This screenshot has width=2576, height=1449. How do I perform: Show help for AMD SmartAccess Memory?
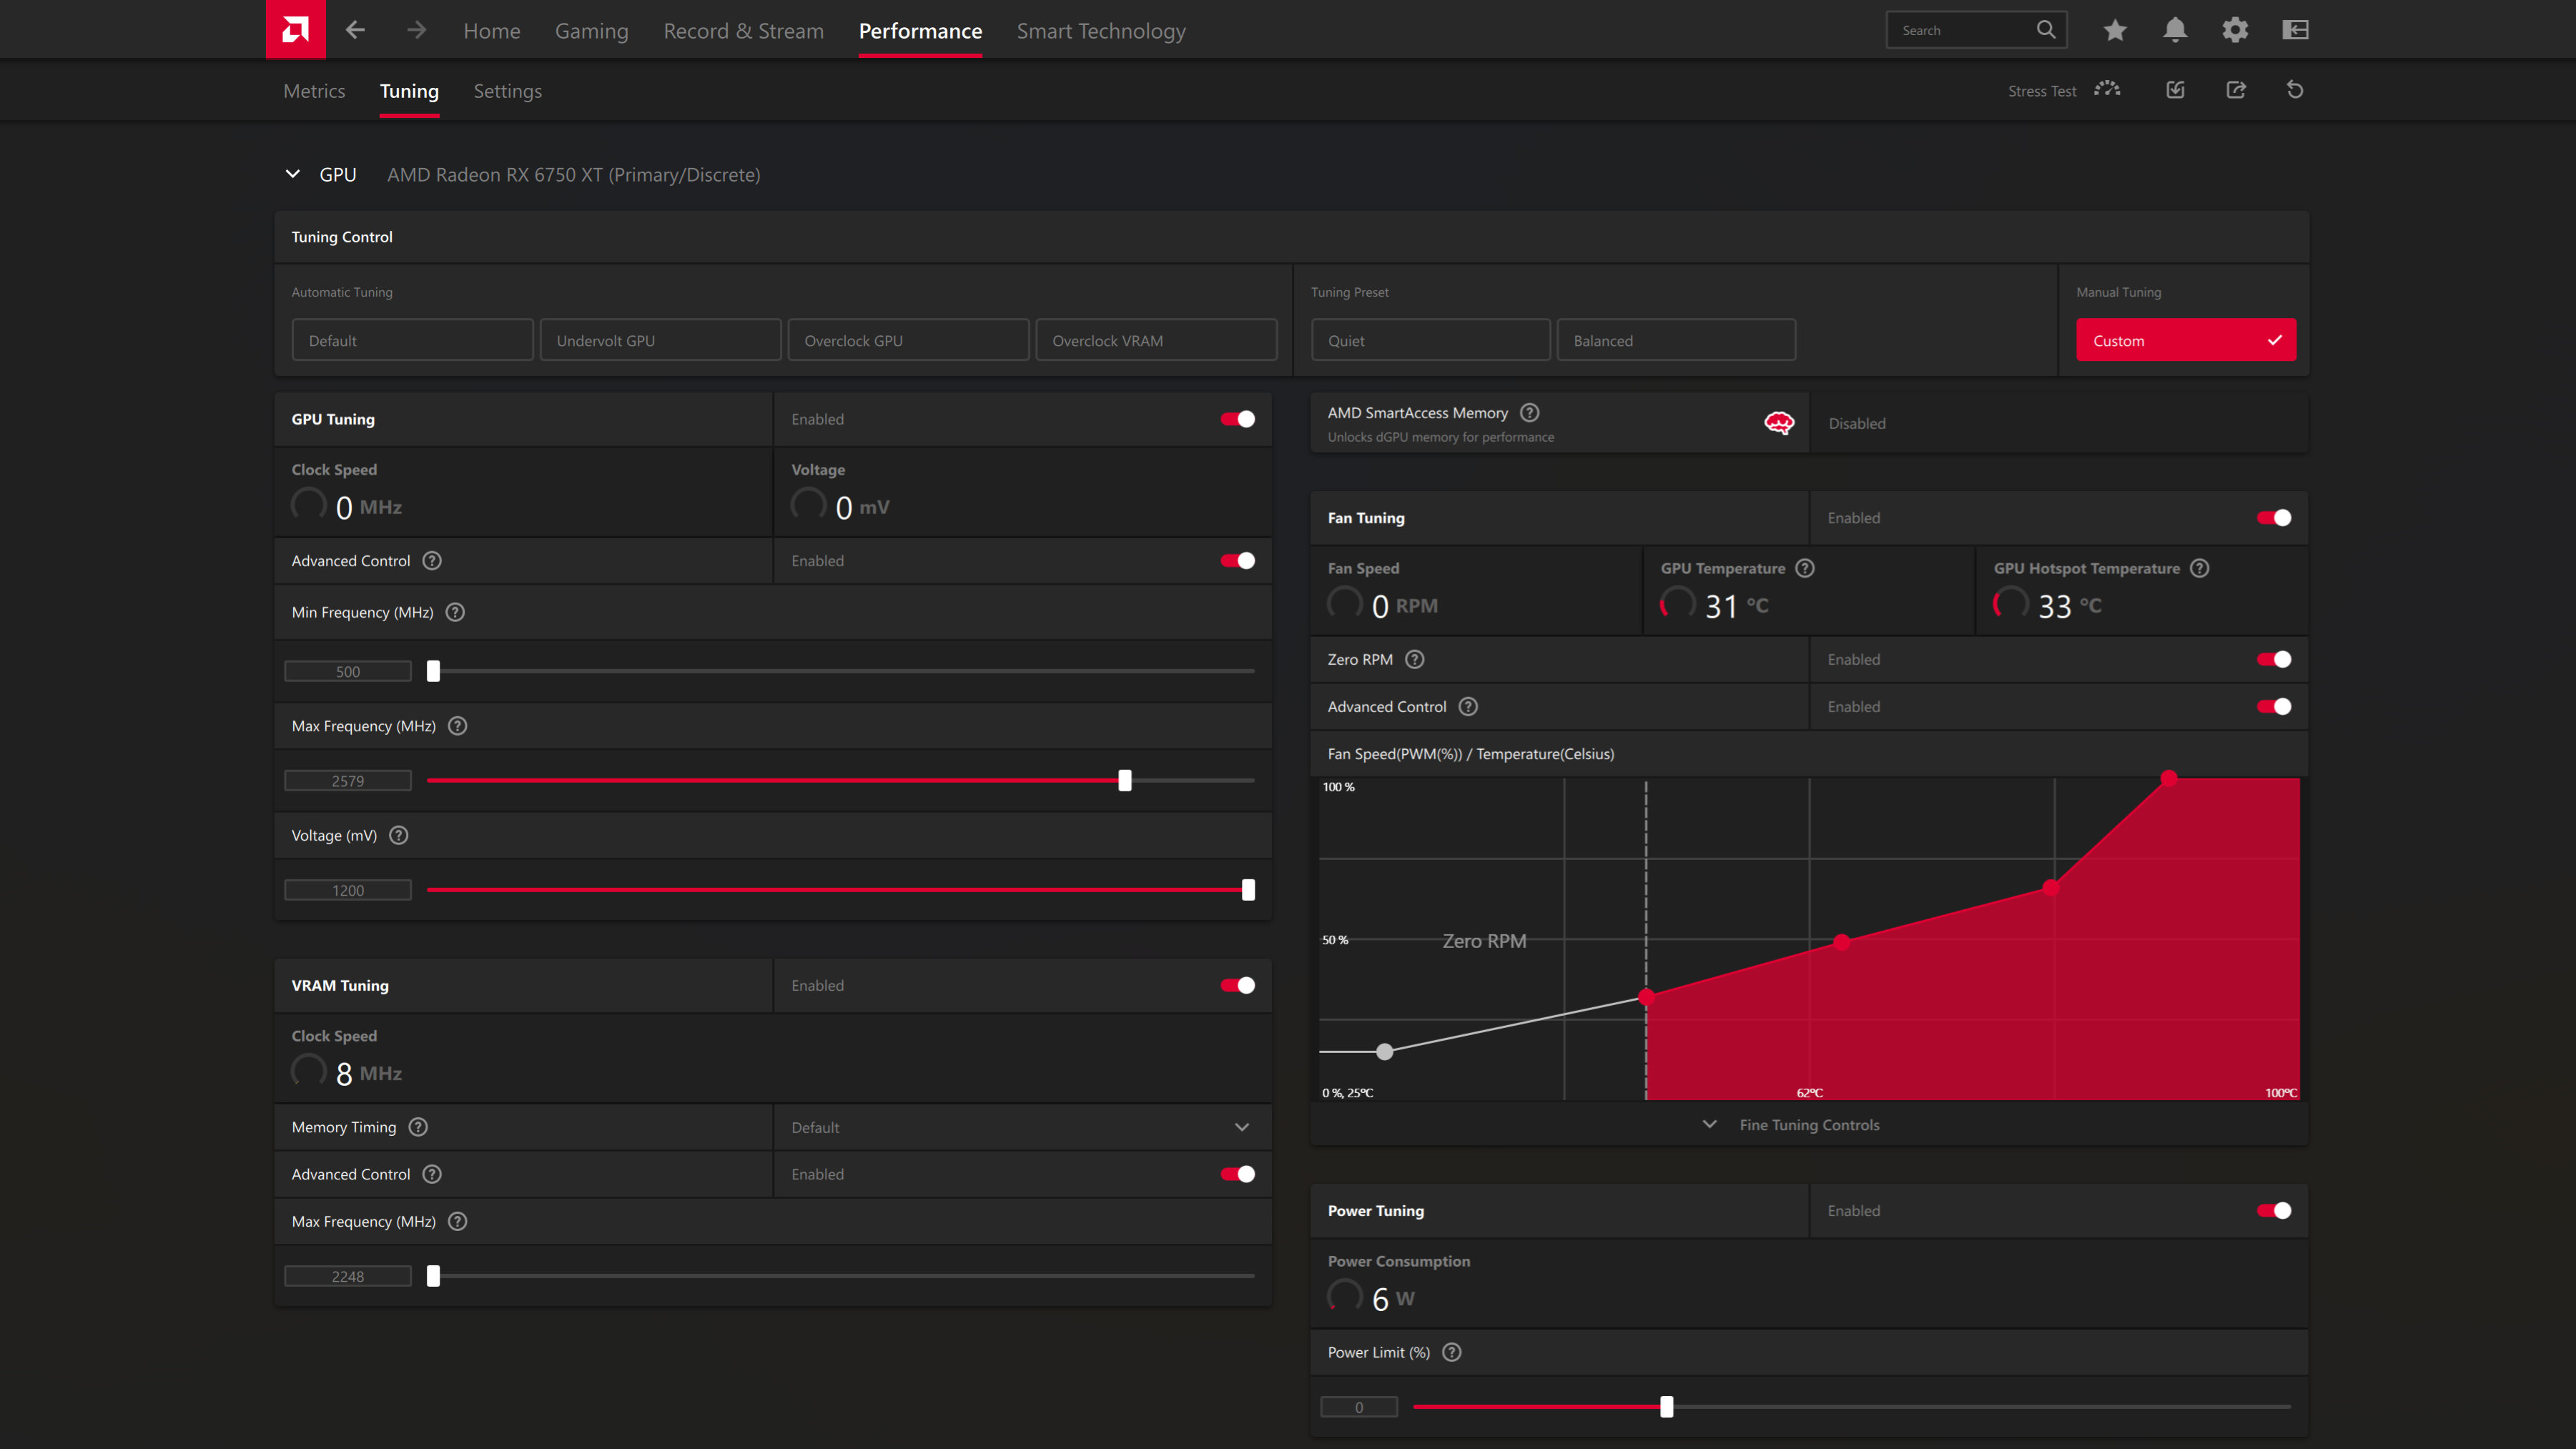(1529, 412)
